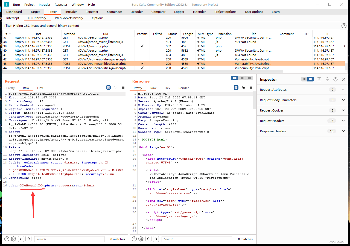This screenshot has height=246, width=350.
Task: Switch Response view to Raw
Action: tap(153, 88)
